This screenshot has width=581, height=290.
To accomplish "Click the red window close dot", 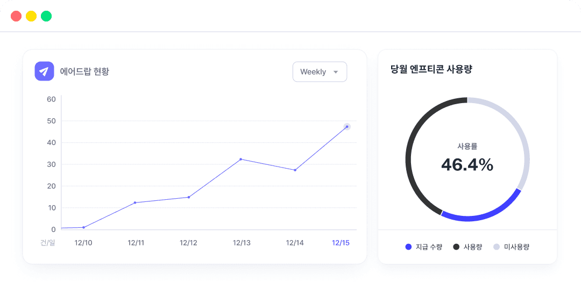I will point(16,16).
